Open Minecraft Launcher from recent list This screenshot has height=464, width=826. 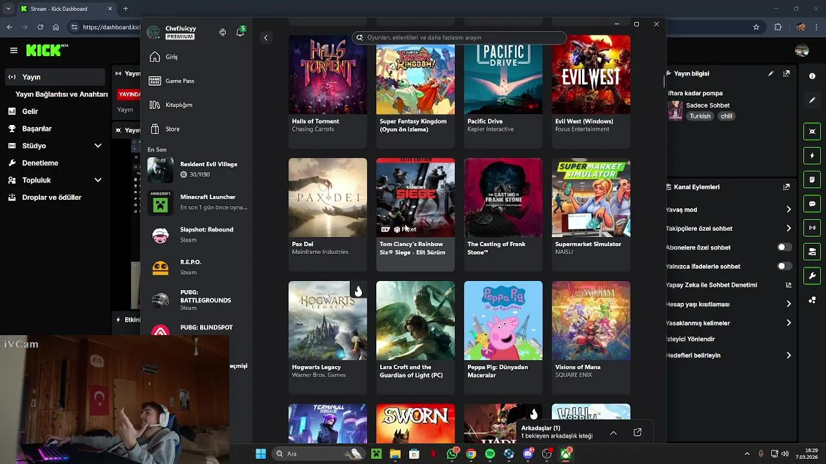pyautogui.click(x=197, y=202)
